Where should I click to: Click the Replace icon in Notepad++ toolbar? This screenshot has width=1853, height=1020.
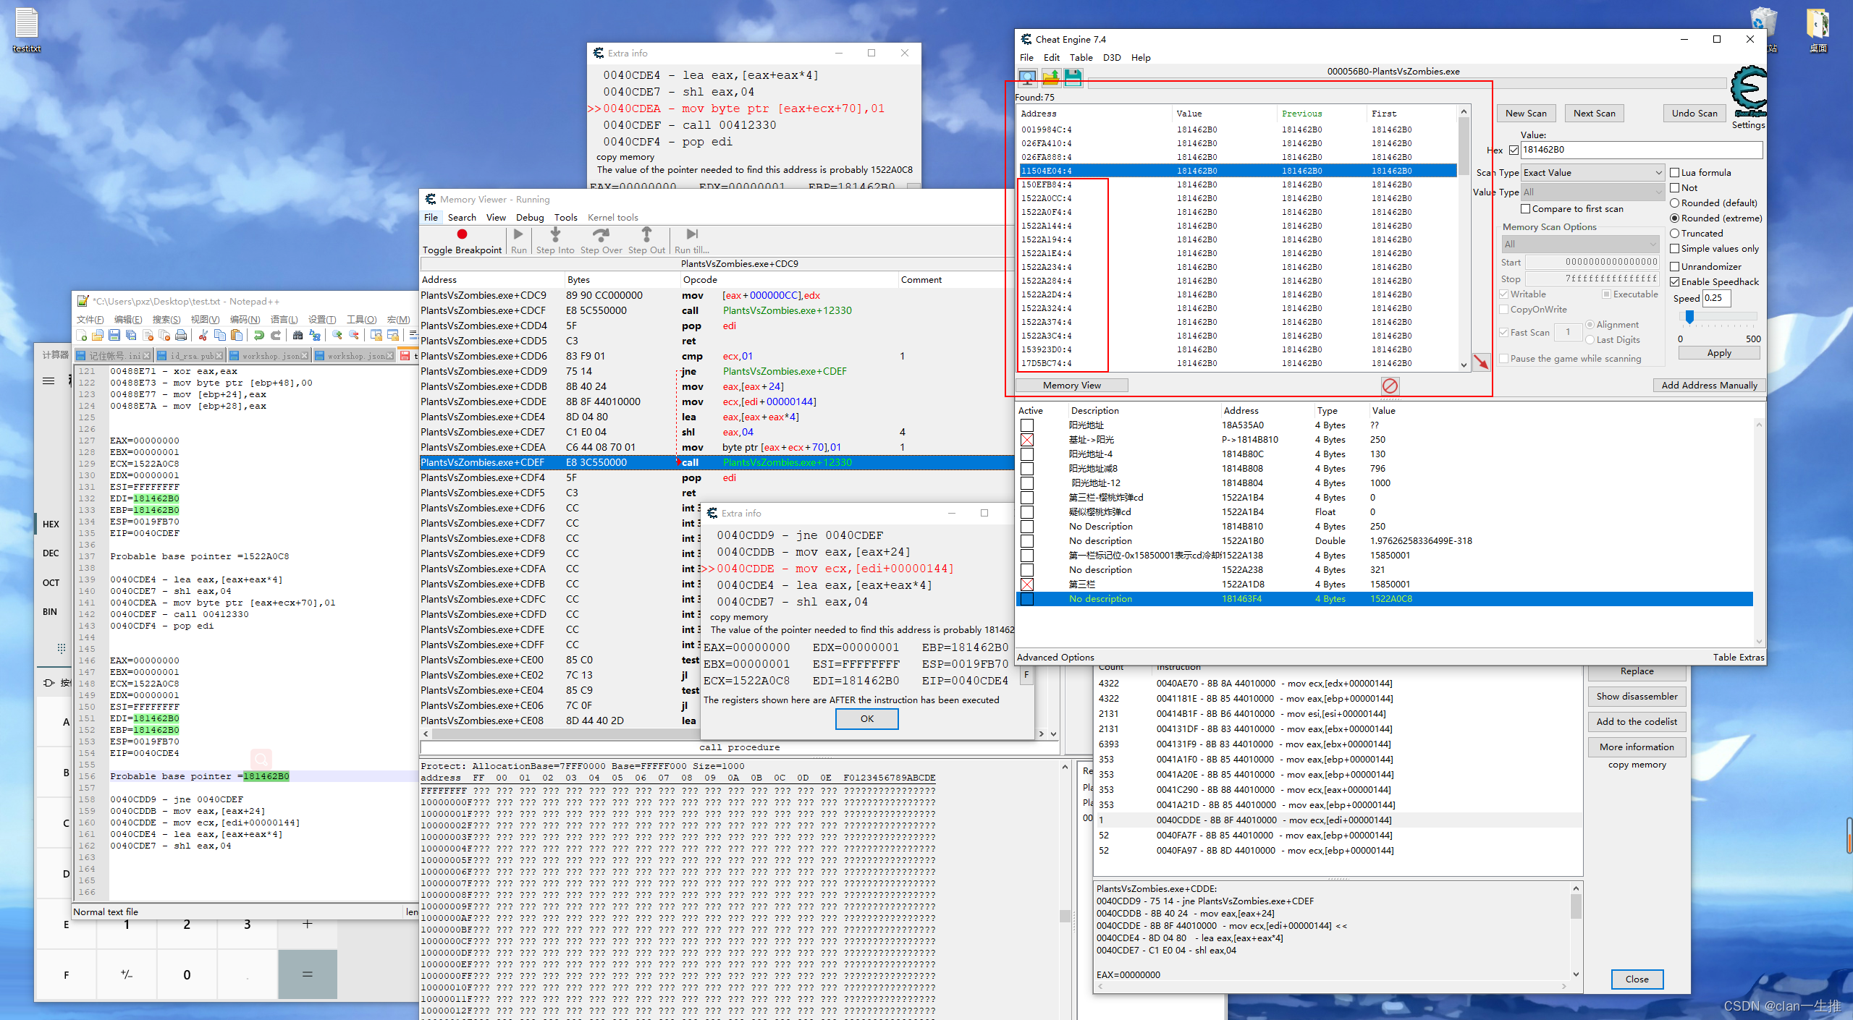tap(315, 335)
